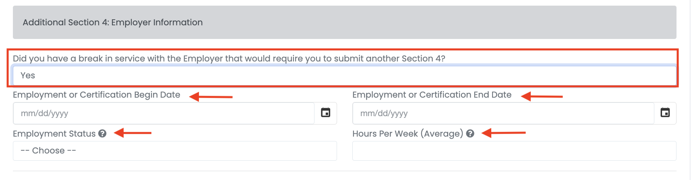The height and width of the screenshot is (180, 691).
Task: Click Hours Per Week (Average) label text
Action: (x=408, y=134)
